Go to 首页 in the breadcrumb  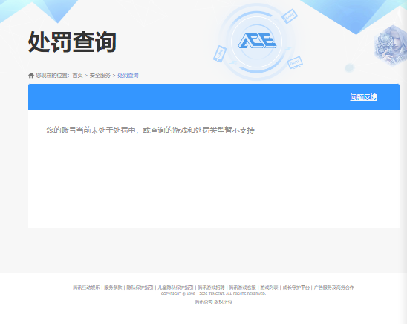77,76
